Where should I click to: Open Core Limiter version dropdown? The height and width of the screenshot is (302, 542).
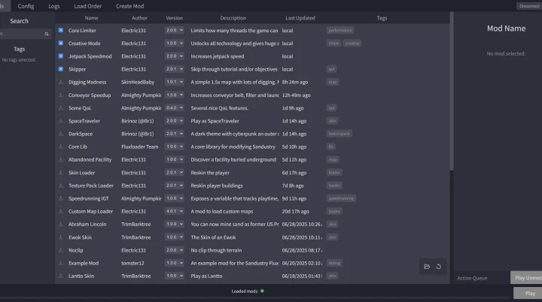(x=174, y=30)
